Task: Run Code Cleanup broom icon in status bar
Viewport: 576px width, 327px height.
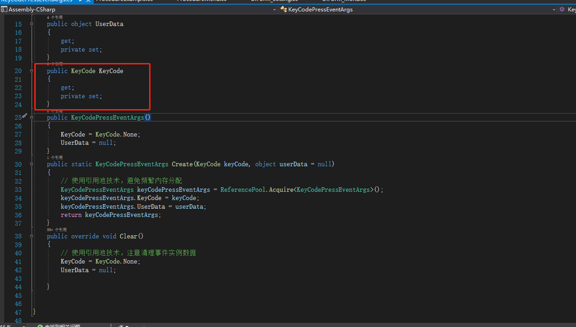Action: (120, 325)
